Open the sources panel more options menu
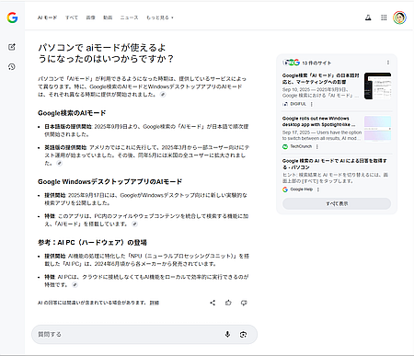The height and width of the screenshot is (356, 414). point(388,63)
